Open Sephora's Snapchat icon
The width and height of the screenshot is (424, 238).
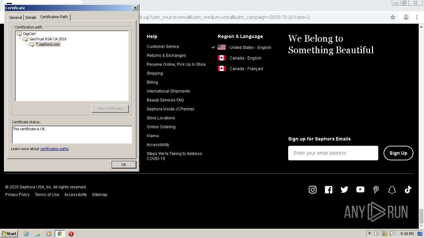coord(392,189)
